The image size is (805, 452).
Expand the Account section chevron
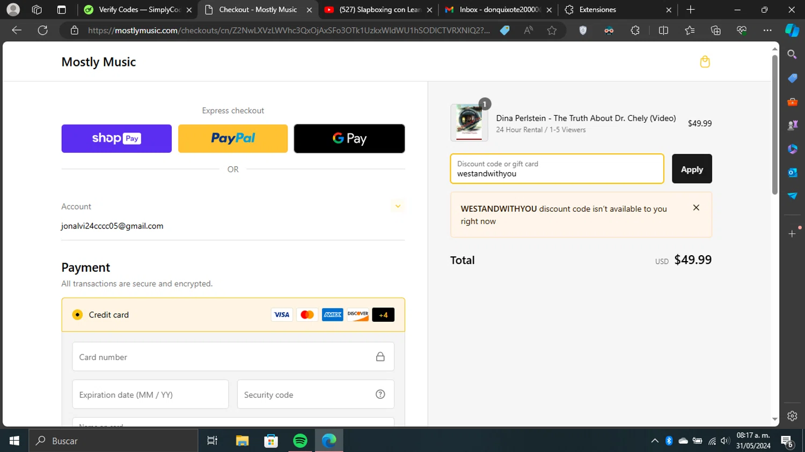[398, 206]
